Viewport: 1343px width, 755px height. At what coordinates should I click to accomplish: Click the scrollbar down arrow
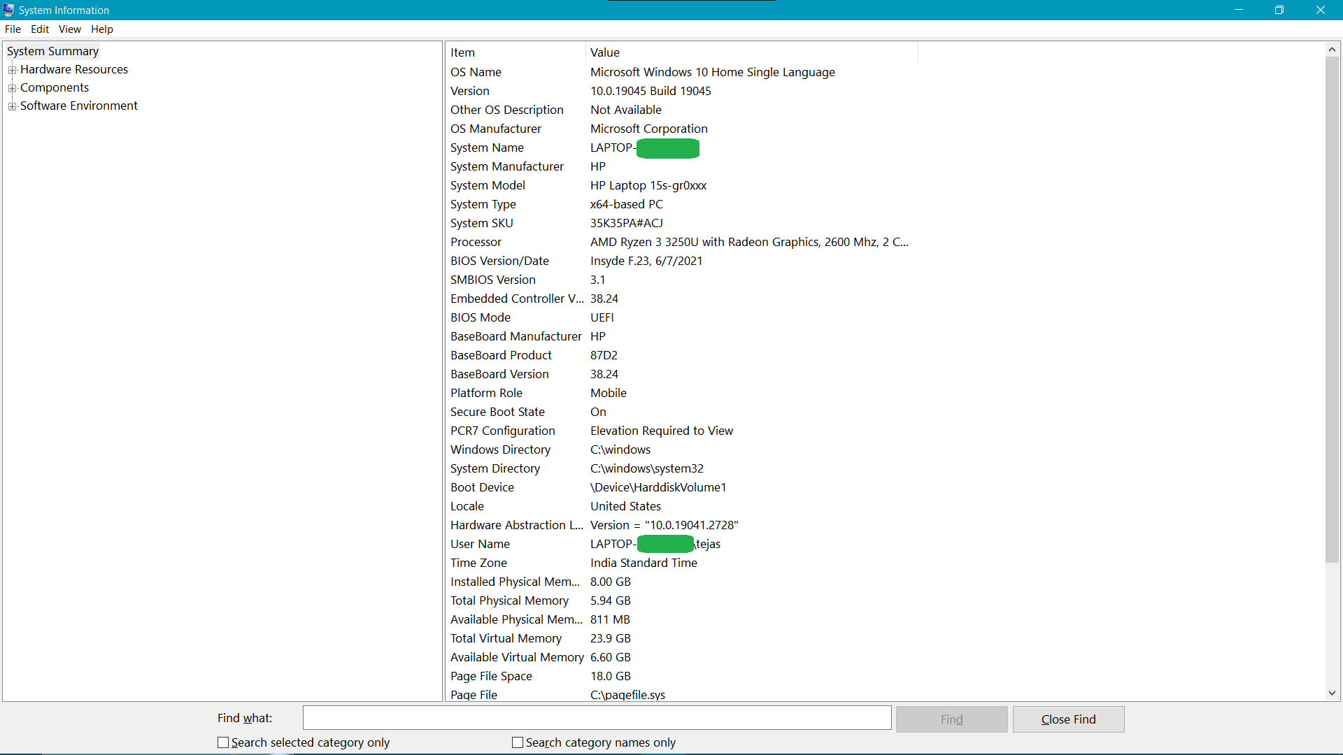[x=1332, y=693]
